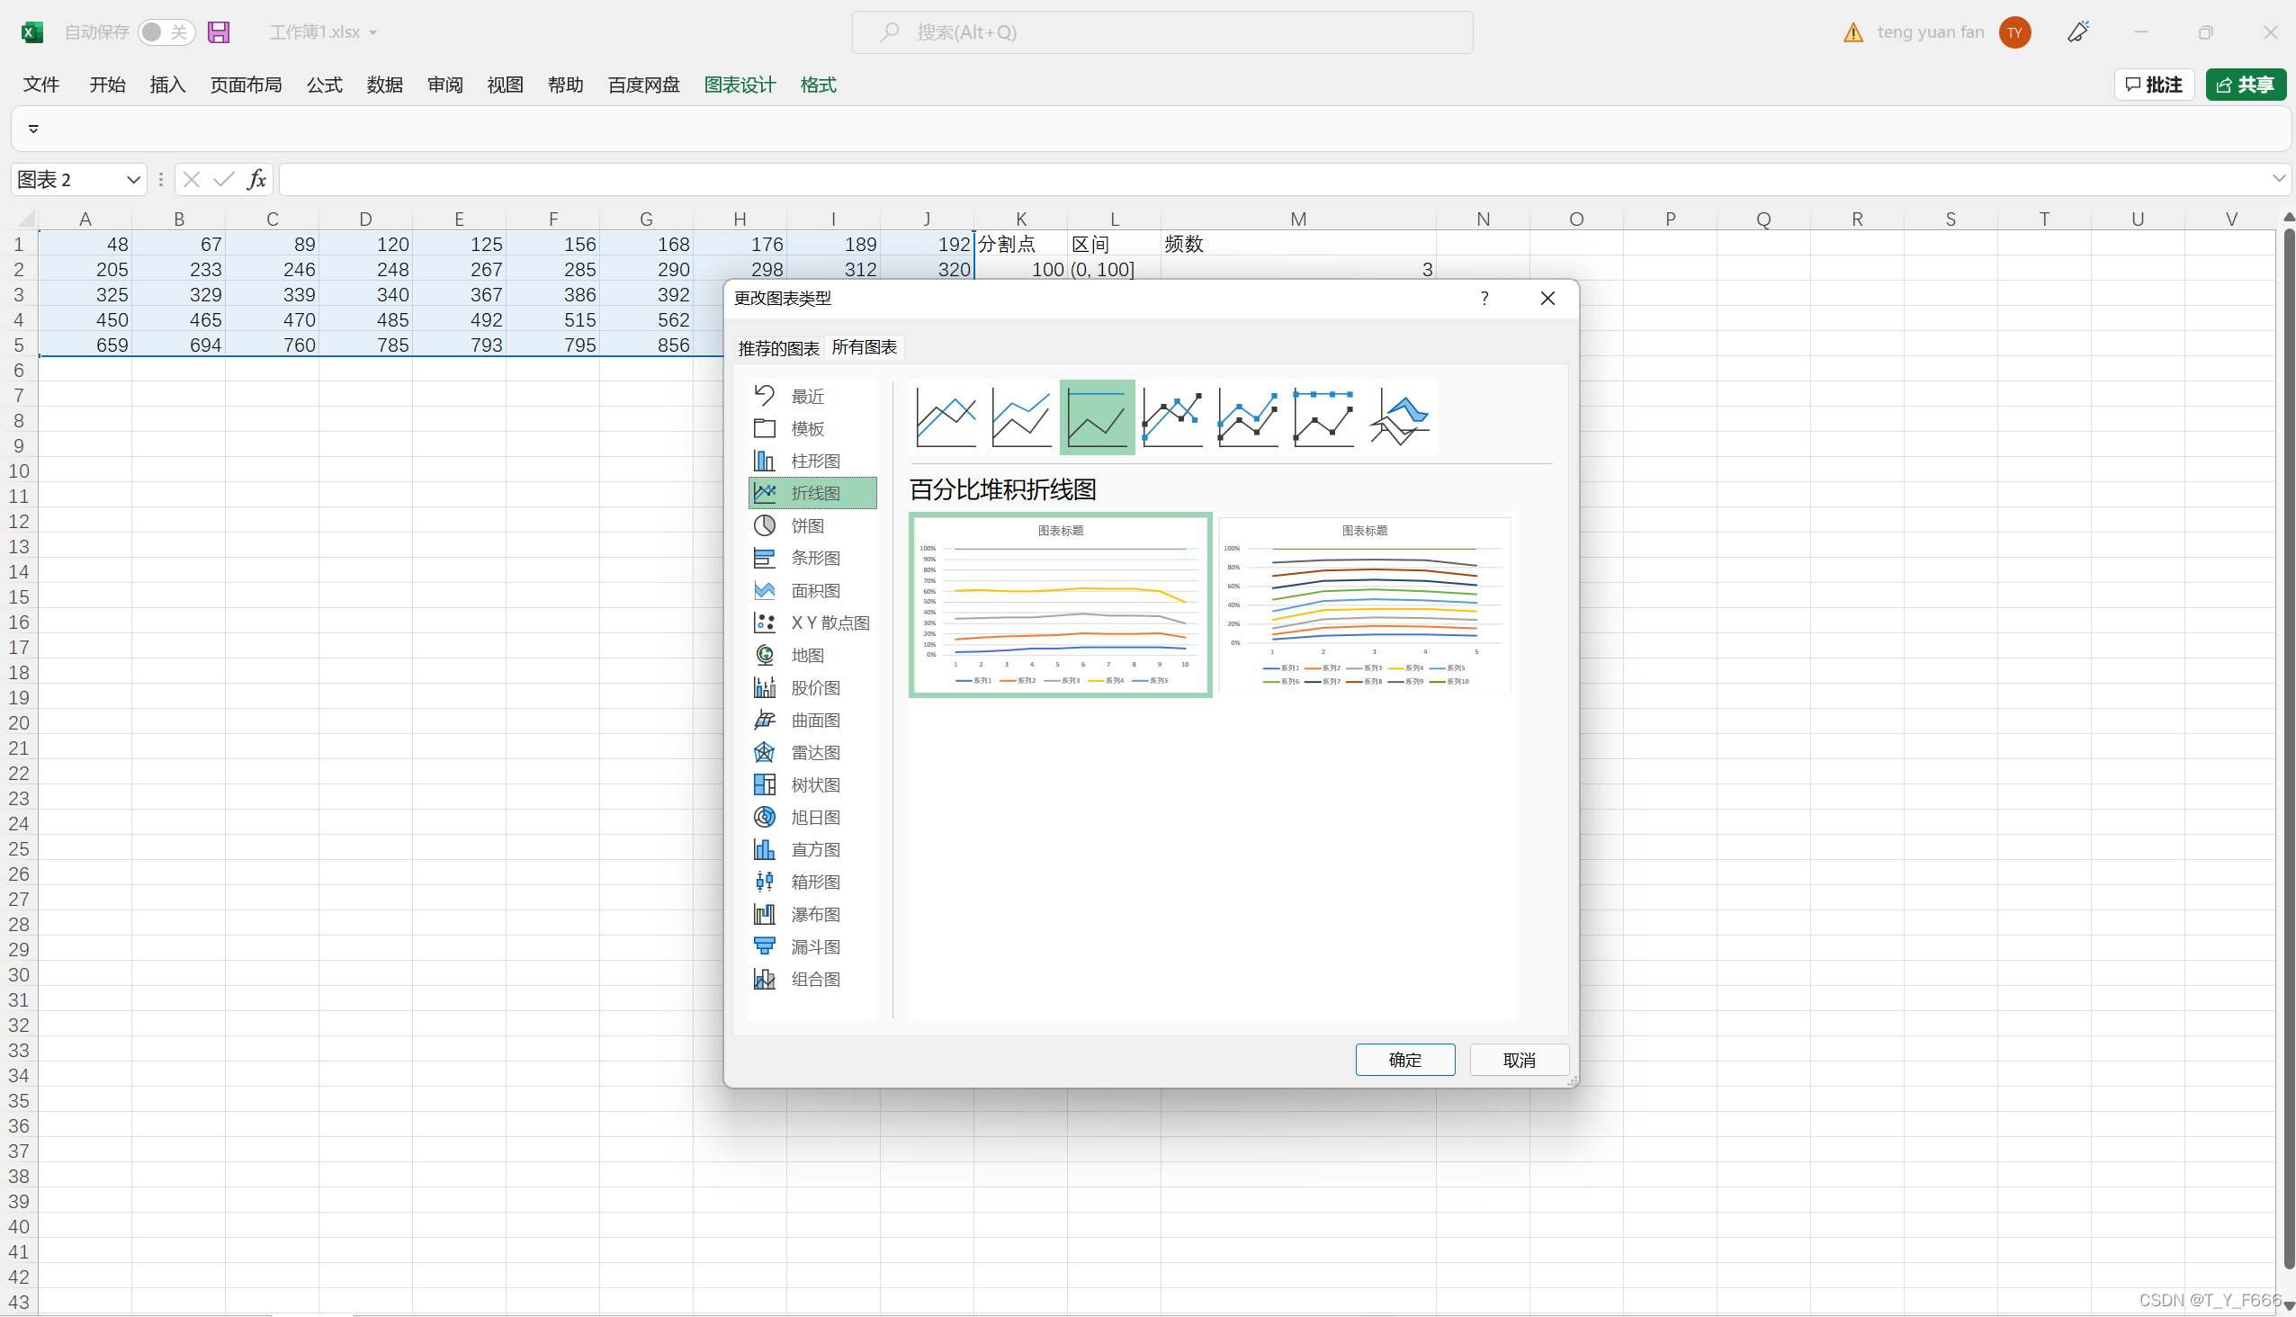Switch to the 格式 ribbon tab

click(818, 85)
